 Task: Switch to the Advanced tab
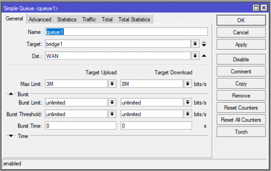tap(40, 19)
